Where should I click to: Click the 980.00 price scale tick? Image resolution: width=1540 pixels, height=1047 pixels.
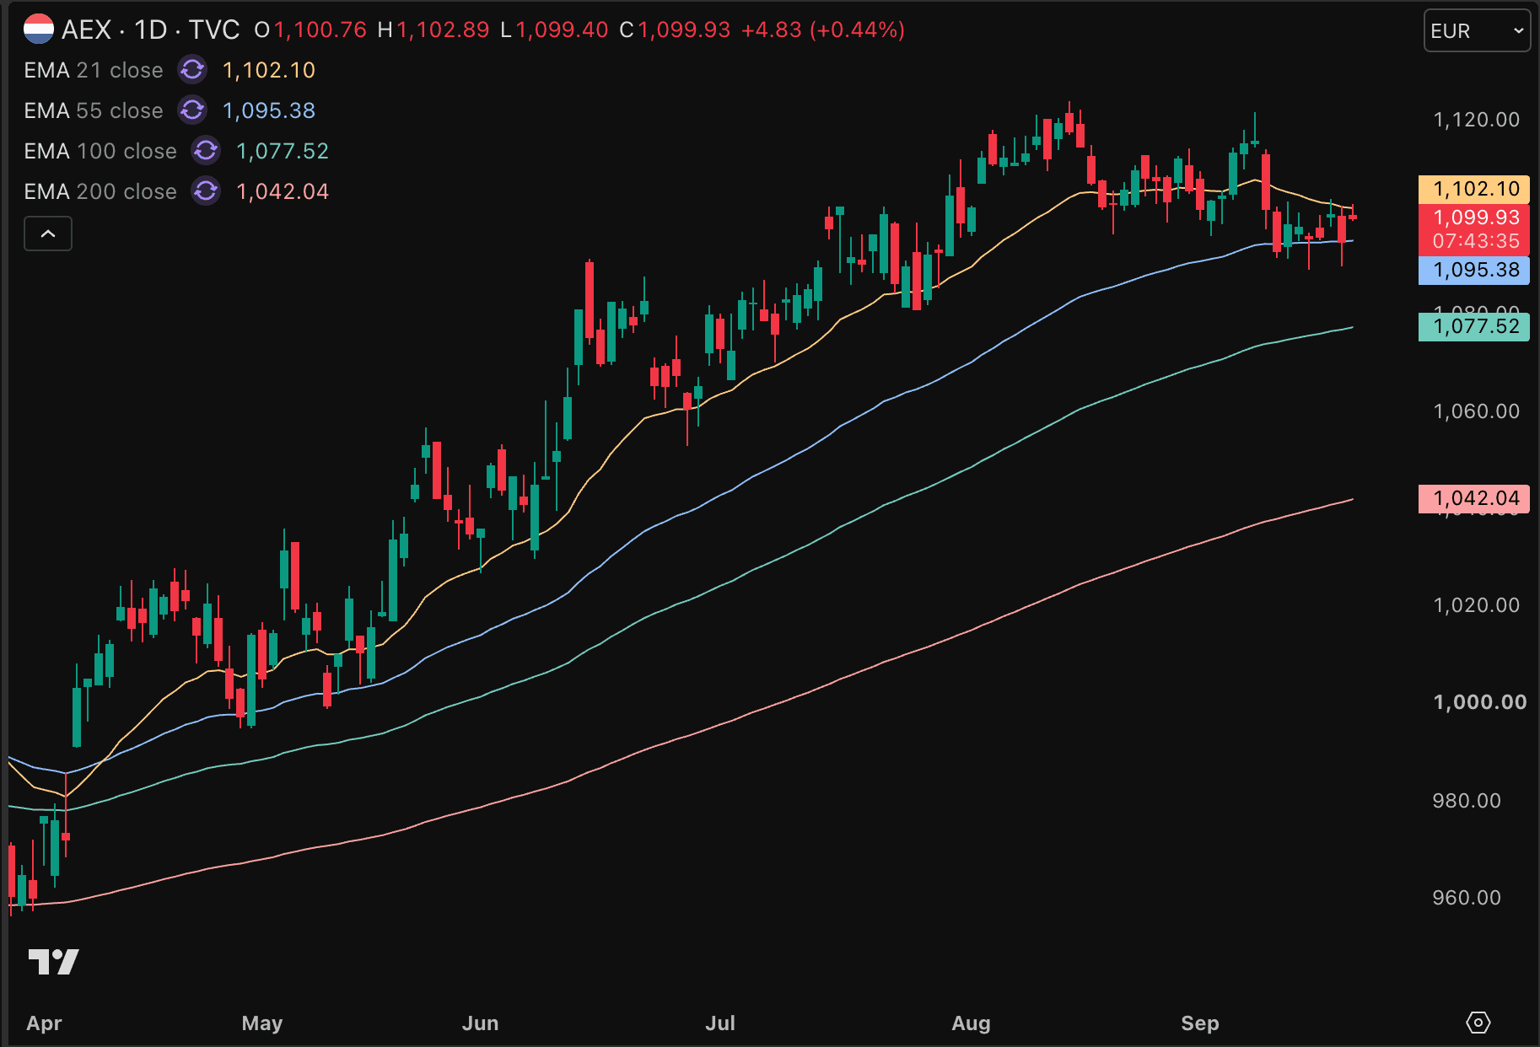point(1467,801)
